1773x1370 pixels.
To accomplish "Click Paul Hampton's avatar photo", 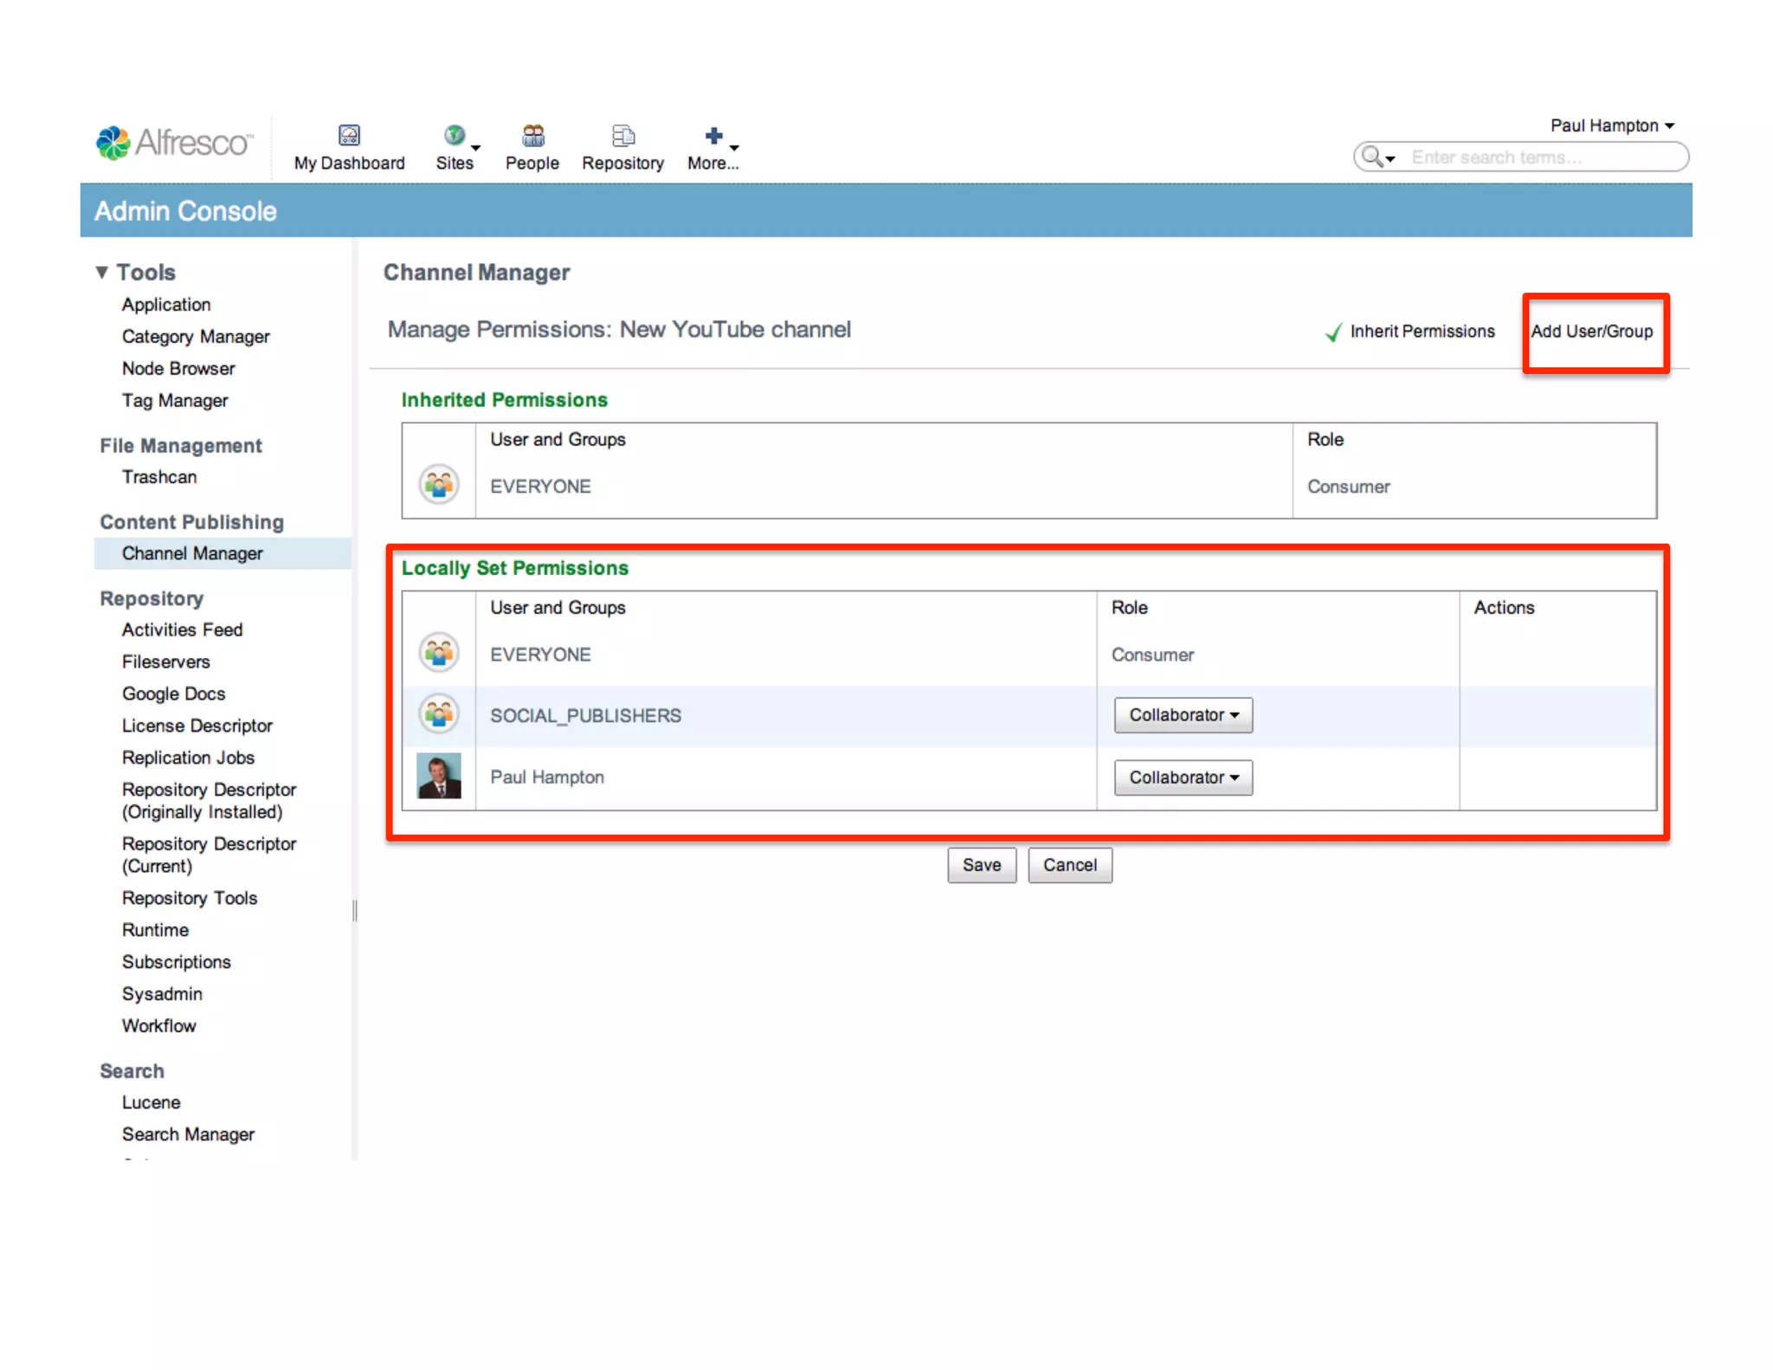I will pyautogui.click(x=439, y=776).
